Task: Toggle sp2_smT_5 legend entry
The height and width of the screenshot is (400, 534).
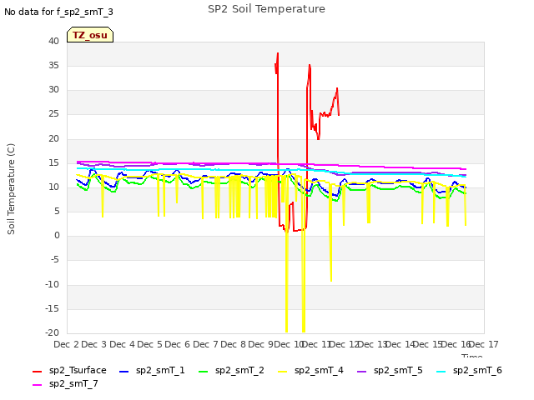Action: [390, 370]
